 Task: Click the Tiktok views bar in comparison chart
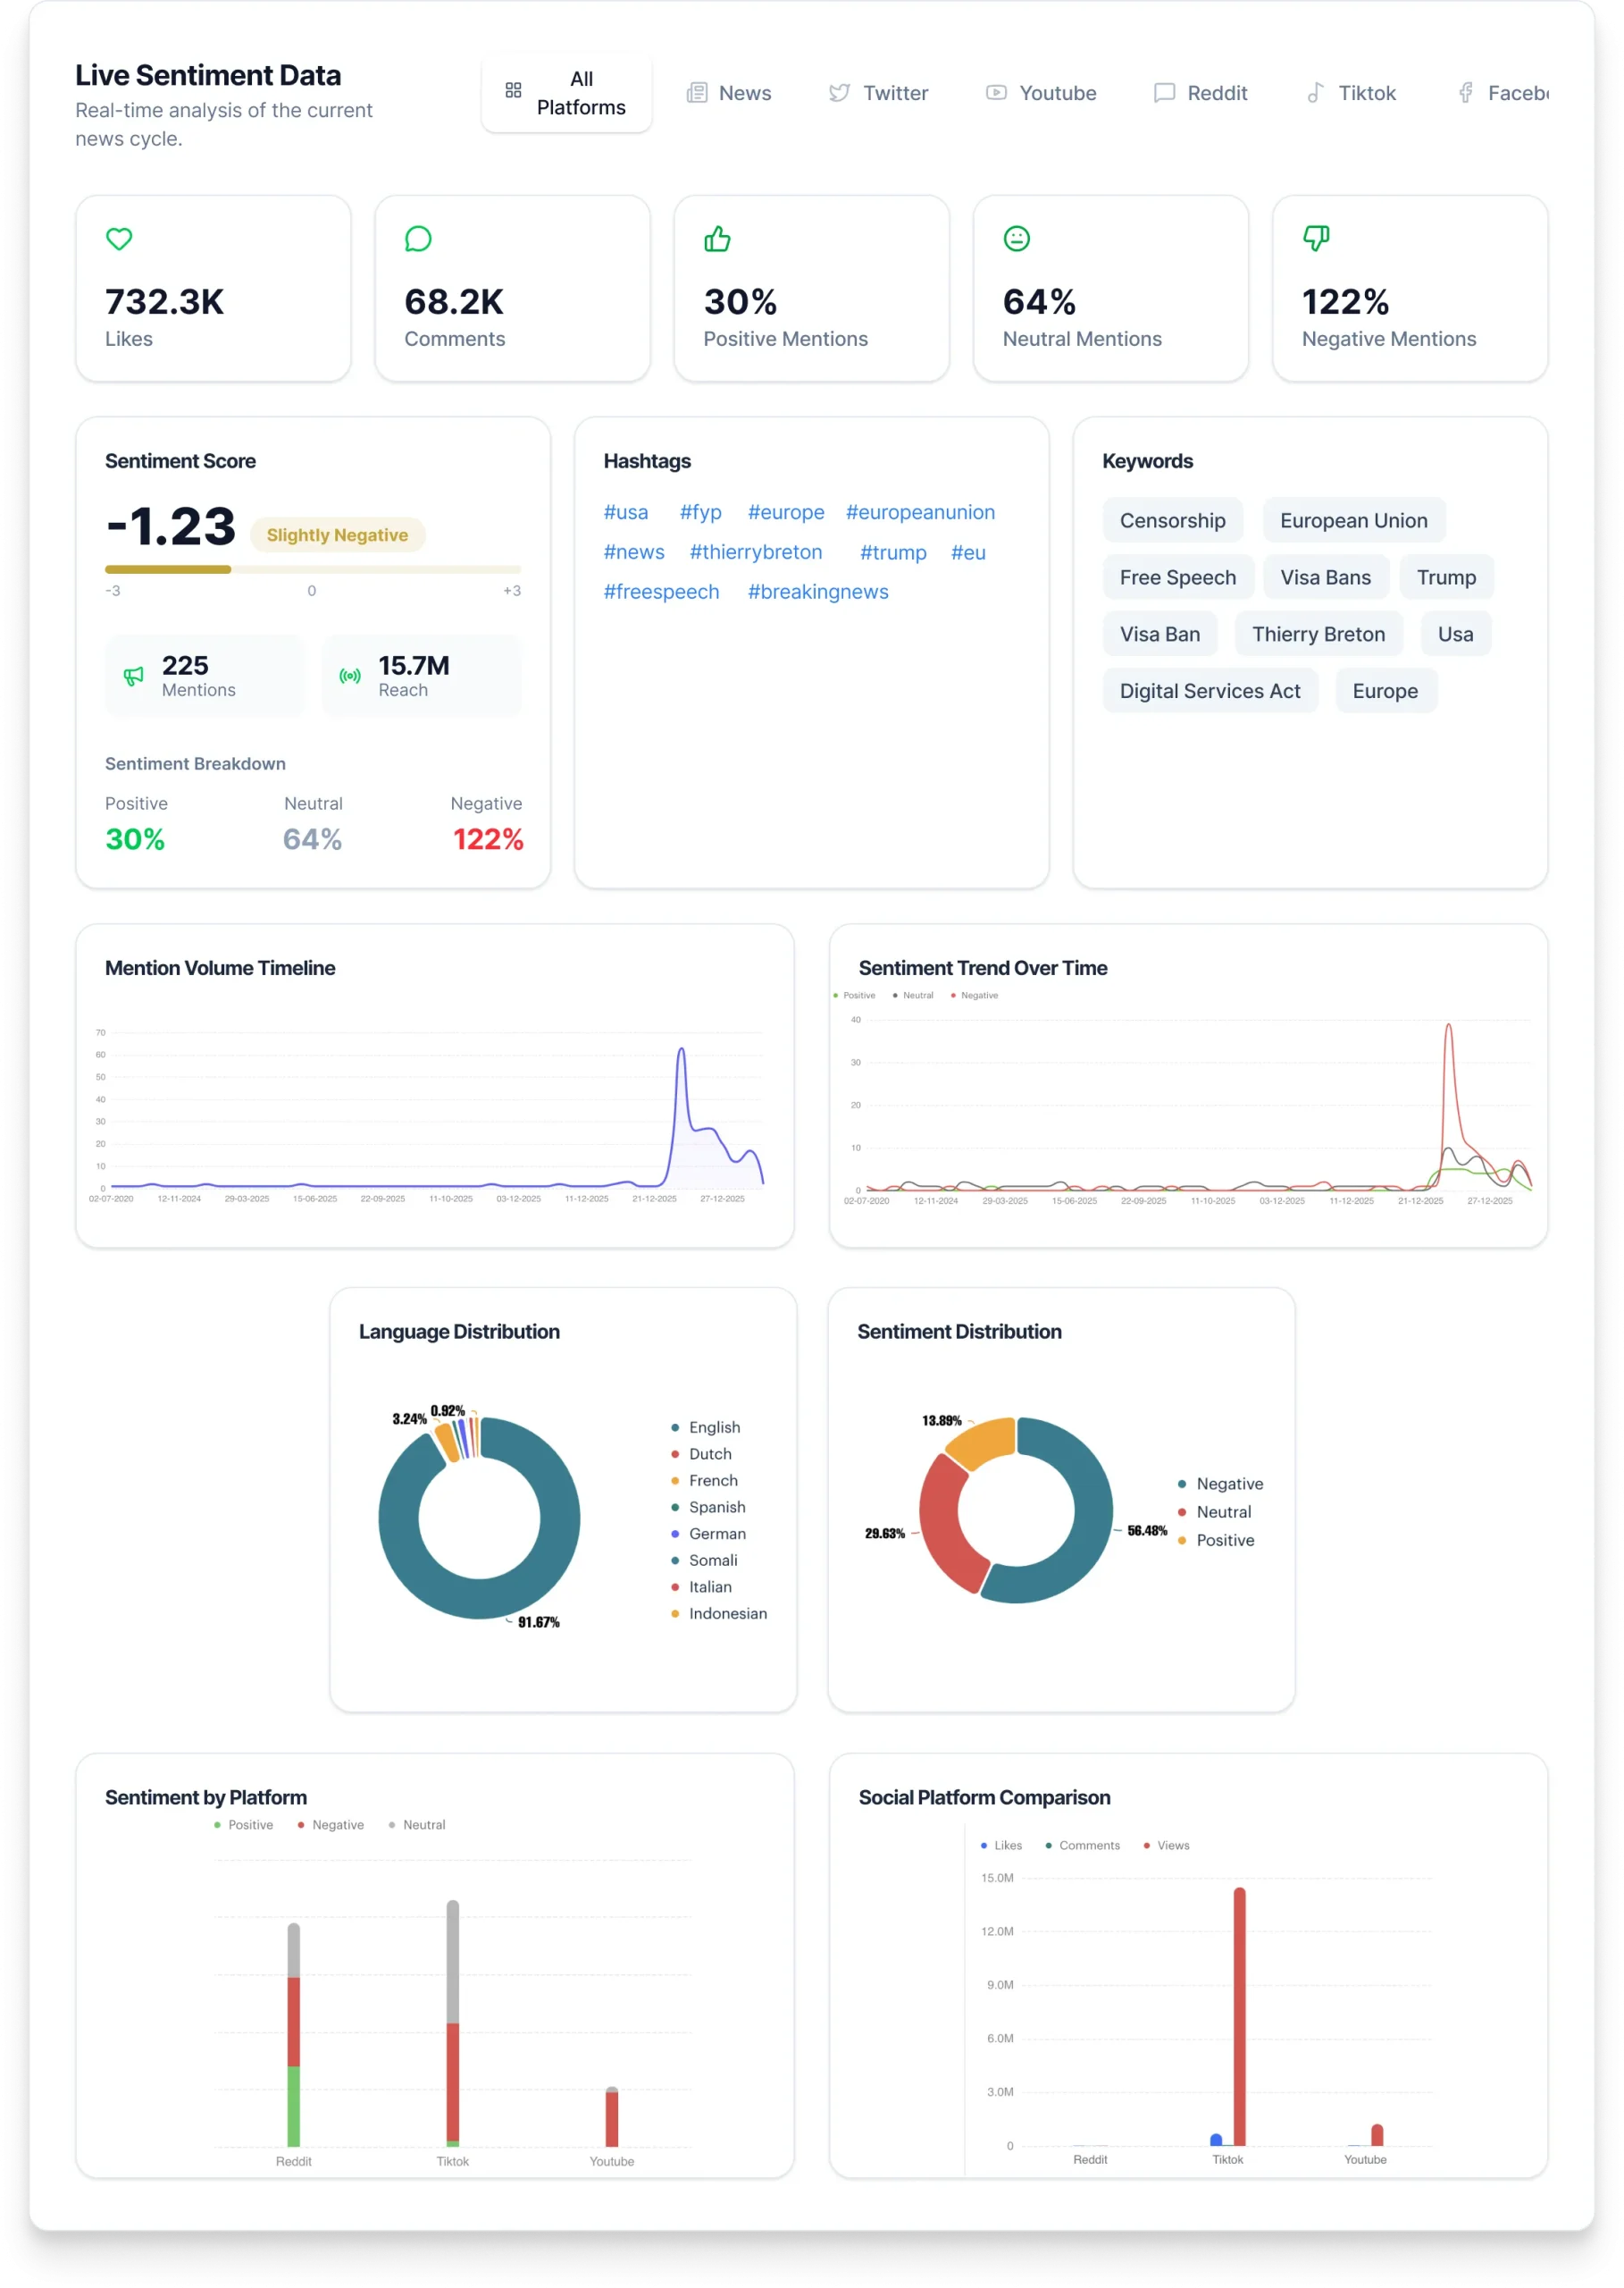click(x=1239, y=2016)
